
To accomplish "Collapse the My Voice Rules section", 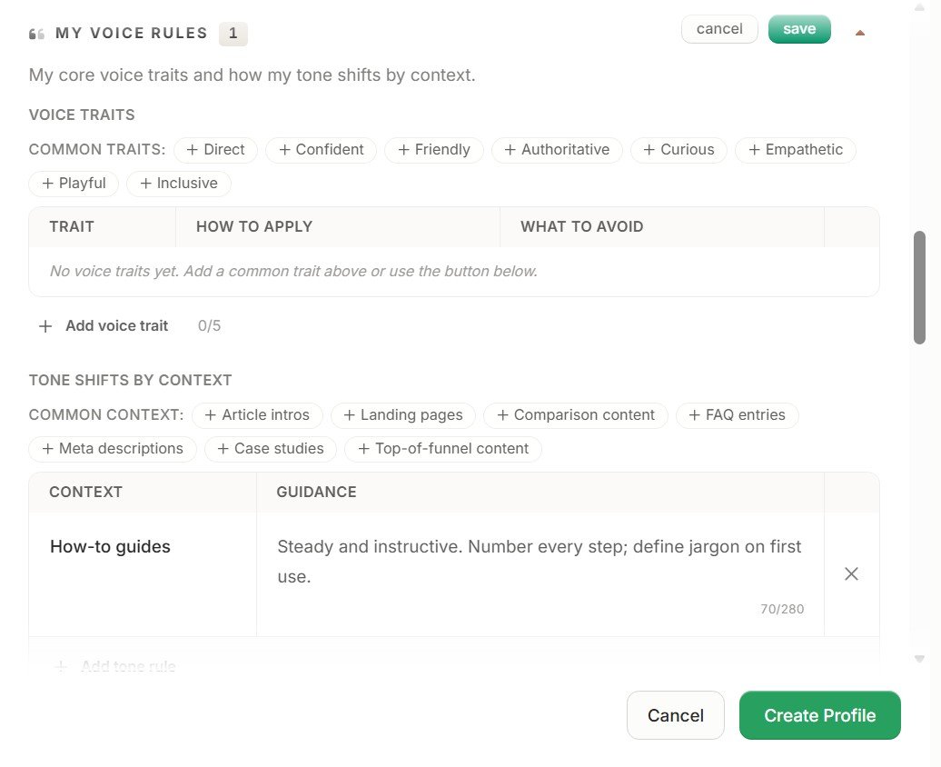I will pos(860,33).
